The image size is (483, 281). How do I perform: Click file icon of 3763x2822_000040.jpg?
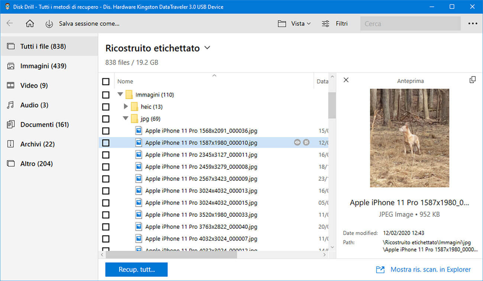click(x=139, y=226)
